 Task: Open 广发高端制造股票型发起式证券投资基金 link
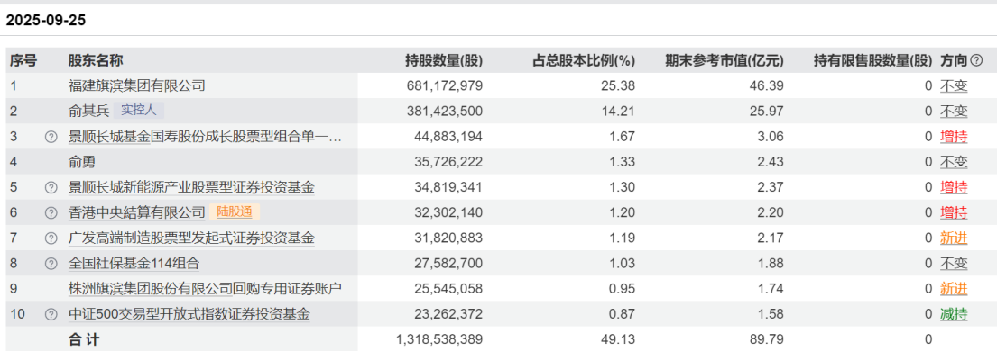coord(191,238)
